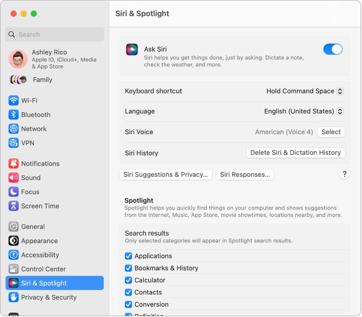
Task: Open Notifications settings via the bell icon
Action: coord(13,163)
